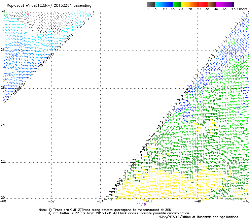249x219 pixels.
Task: Click legend tick label '40'
Action: 216,9
